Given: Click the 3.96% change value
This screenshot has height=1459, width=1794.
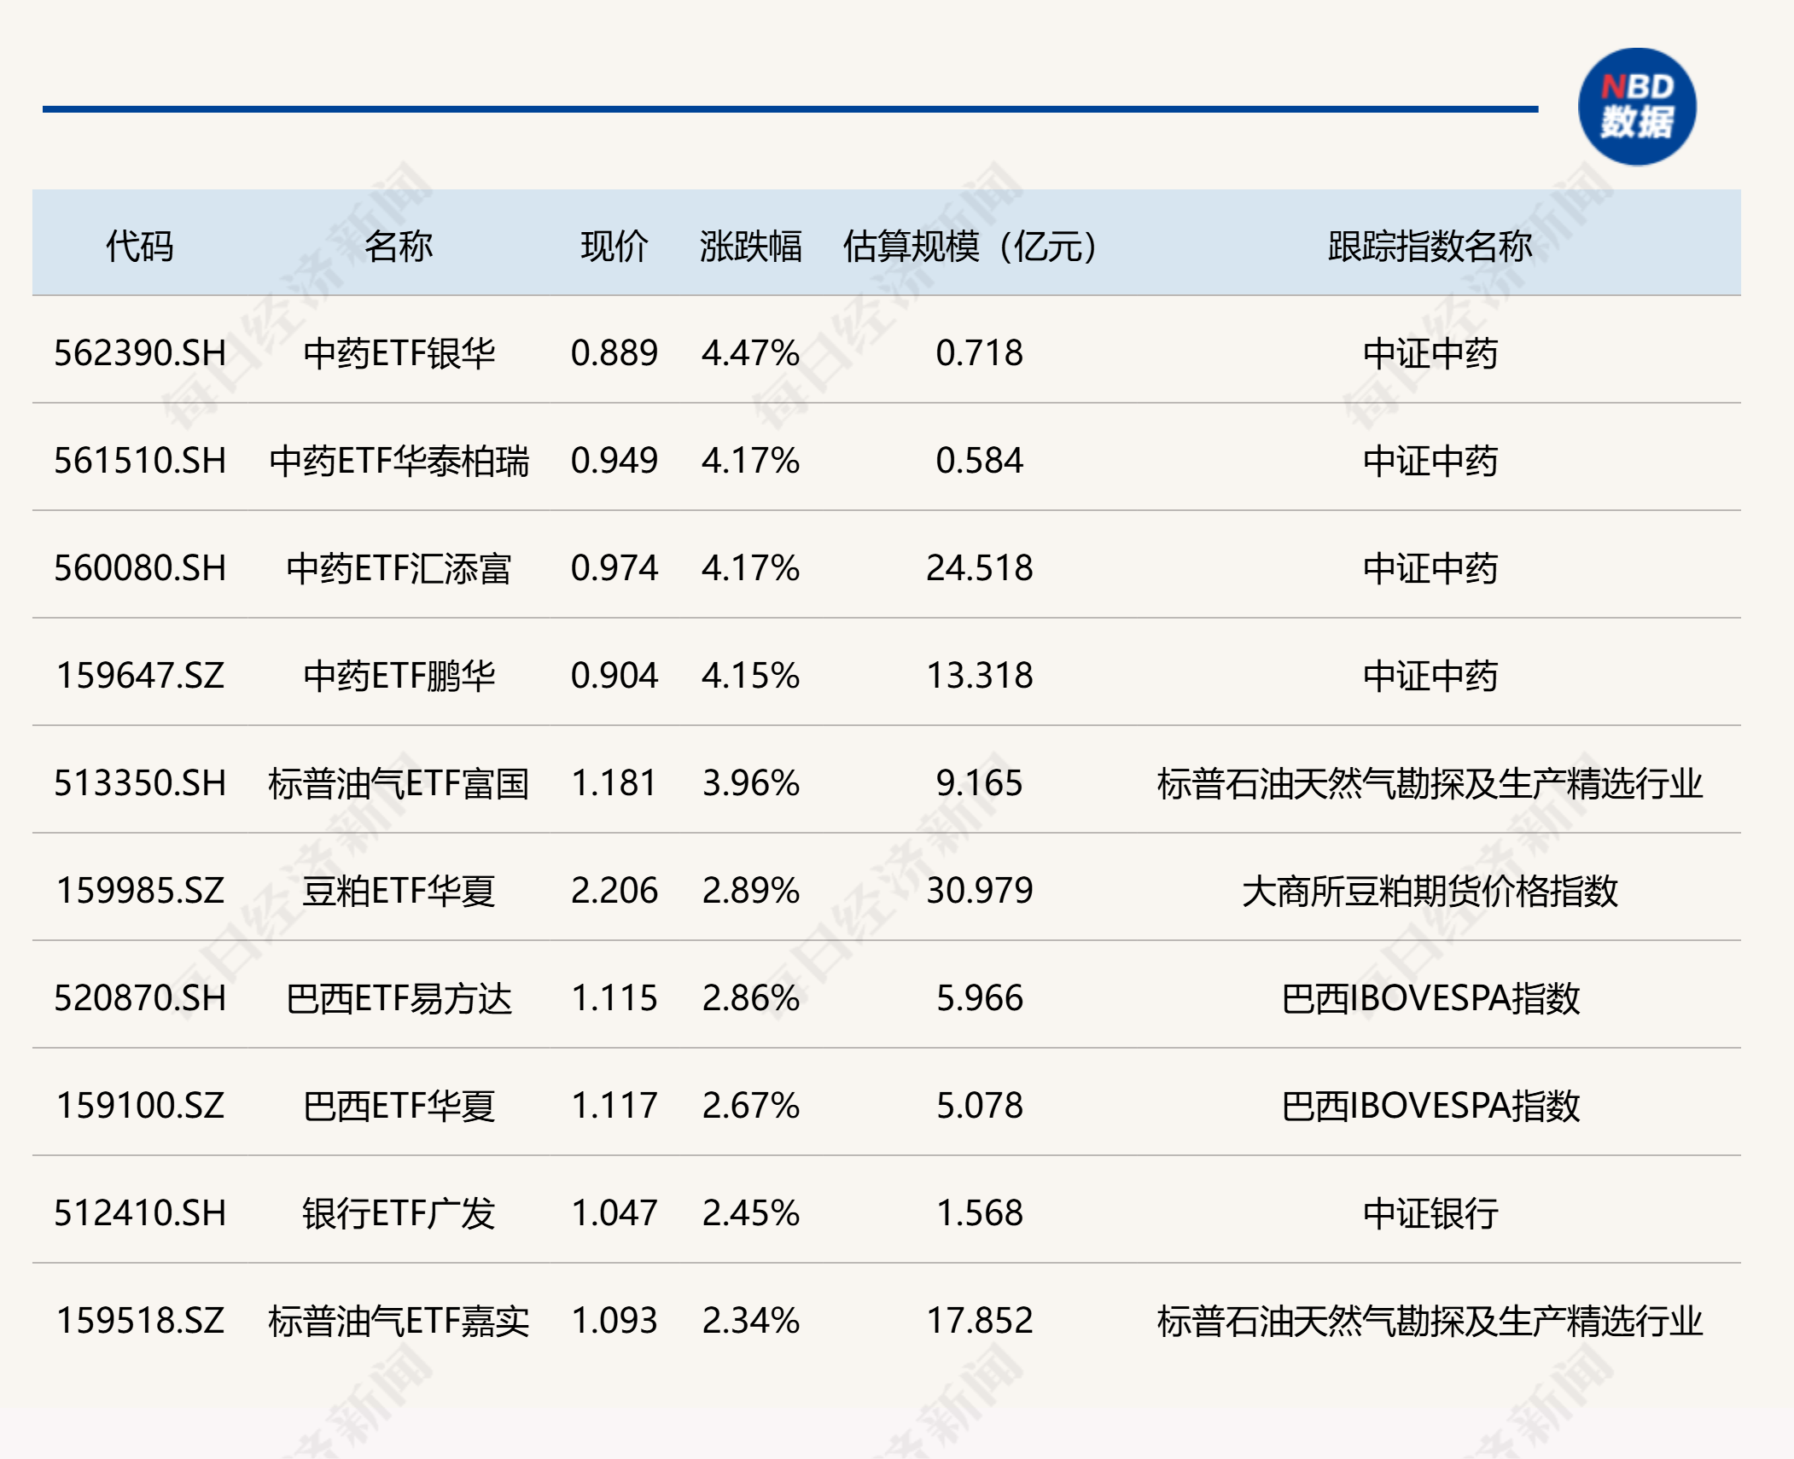Looking at the screenshot, I should (x=751, y=783).
